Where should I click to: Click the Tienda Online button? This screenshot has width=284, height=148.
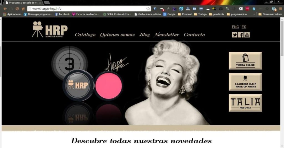pos(245,61)
